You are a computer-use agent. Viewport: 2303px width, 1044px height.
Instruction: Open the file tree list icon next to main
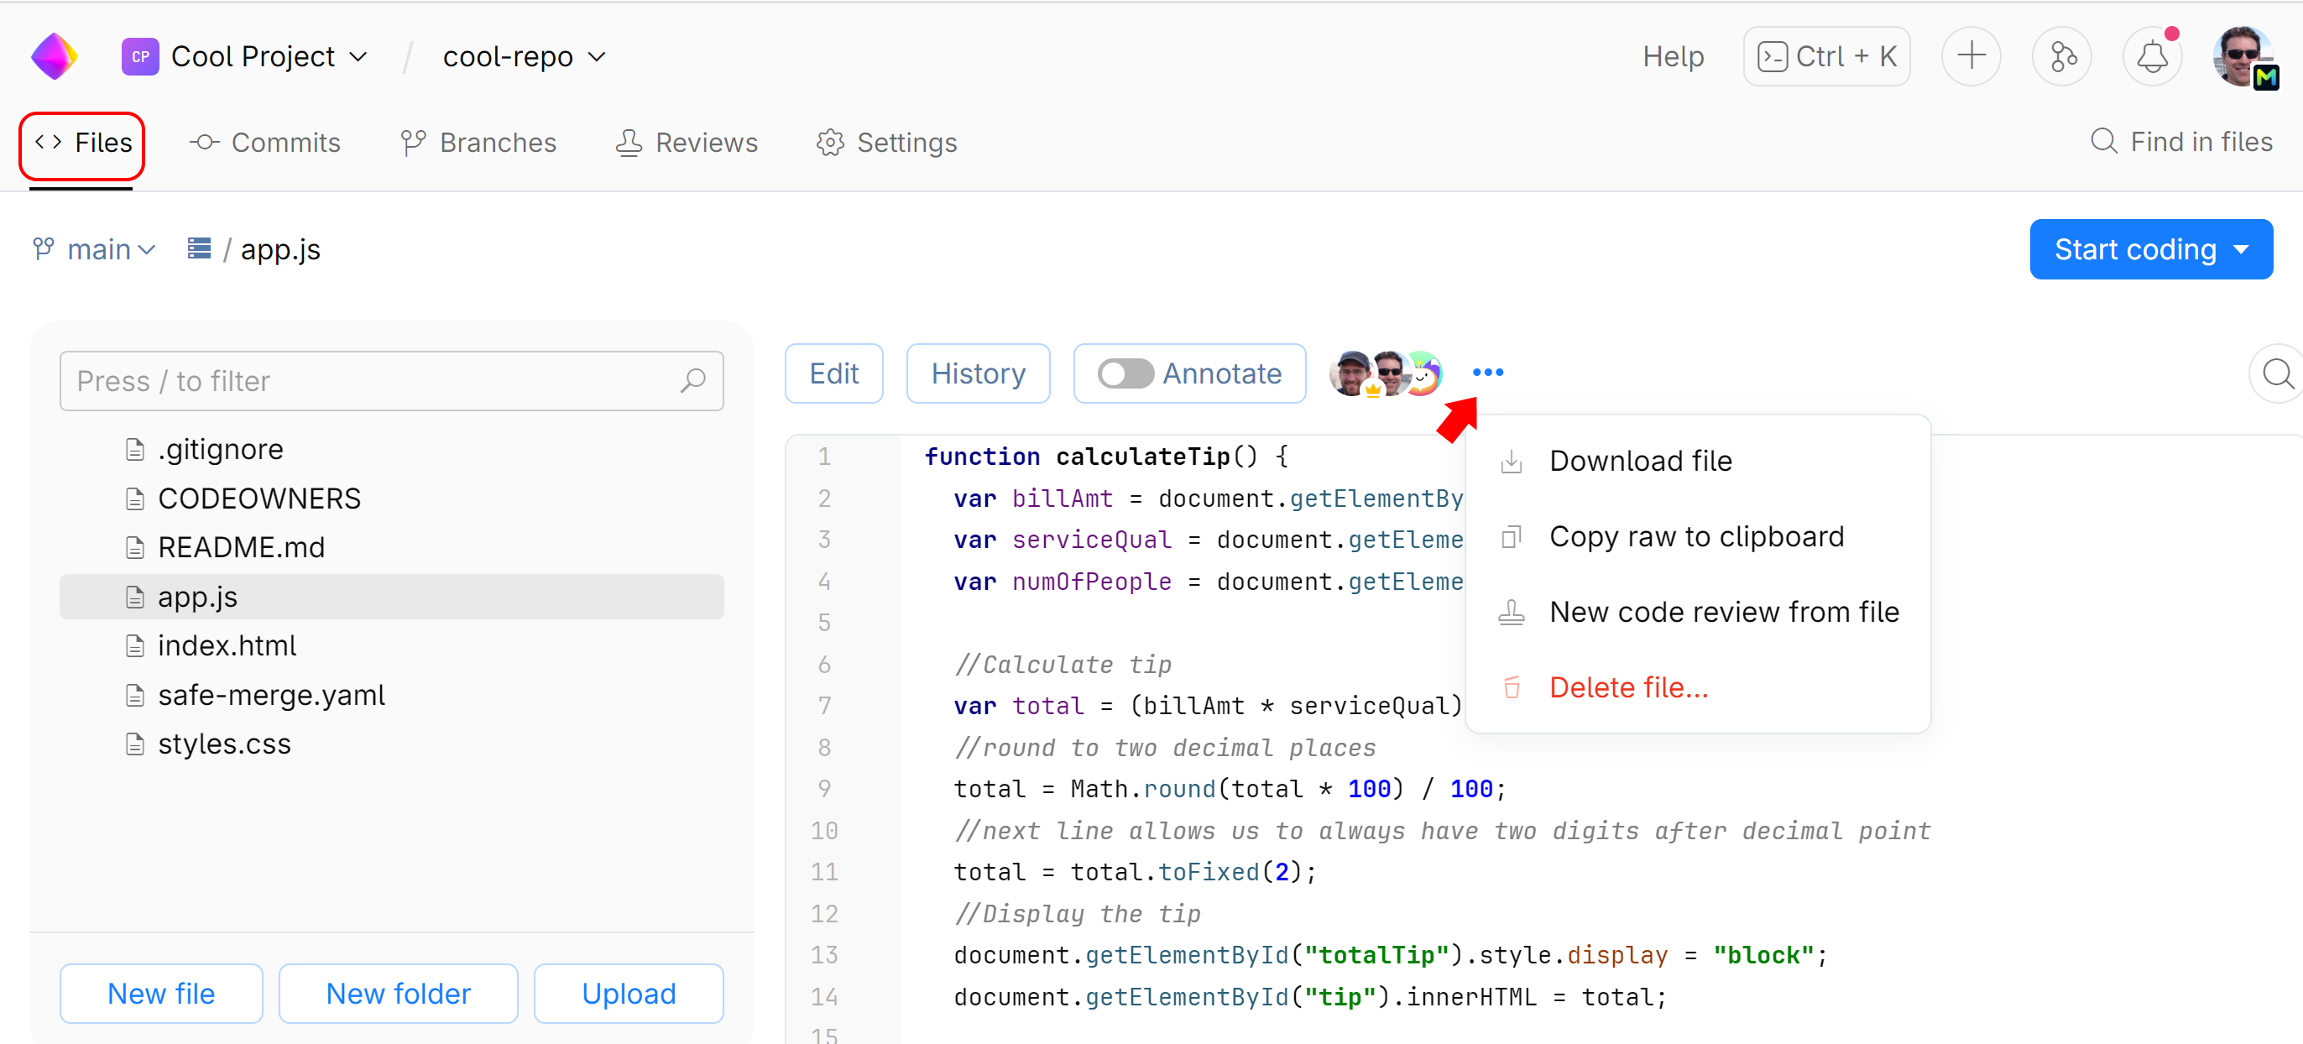(x=198, y=248)
